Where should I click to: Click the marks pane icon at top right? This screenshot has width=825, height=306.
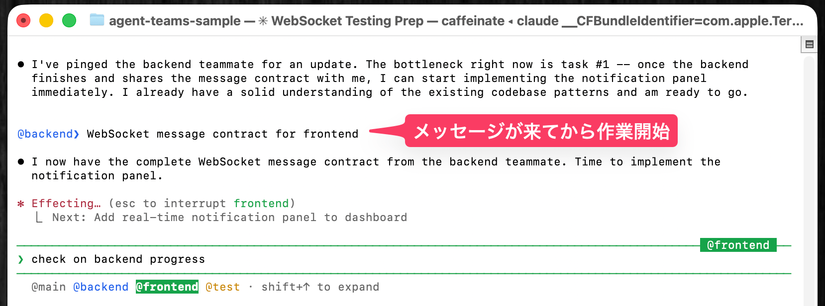[810, 44]
